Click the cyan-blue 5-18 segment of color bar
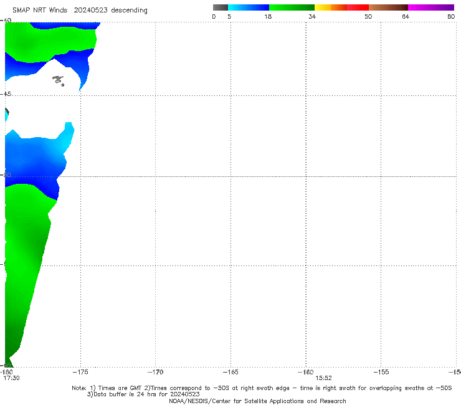461x405 pixels. (x=249, y=7)
